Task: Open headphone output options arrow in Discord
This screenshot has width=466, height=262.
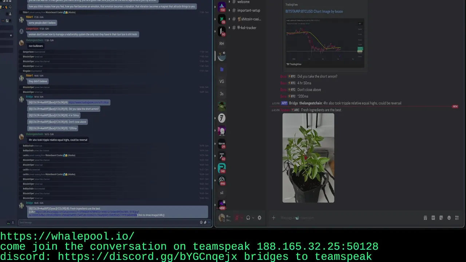Action: (253, 218)
